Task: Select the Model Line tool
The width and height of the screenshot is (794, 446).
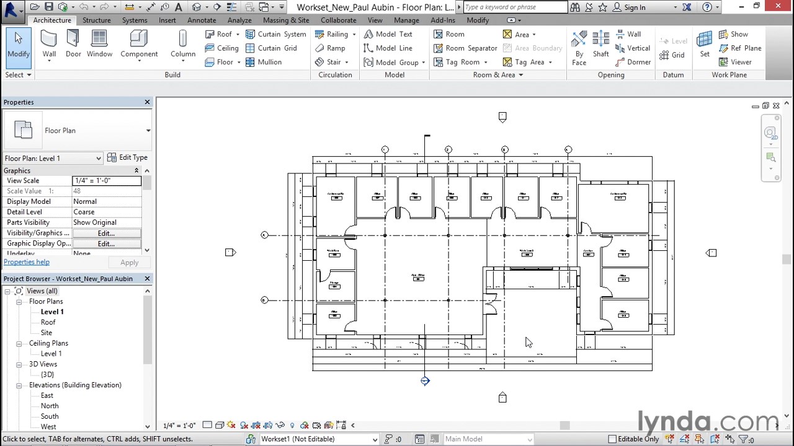Action: pyautogui.click(x=388, y=48)
